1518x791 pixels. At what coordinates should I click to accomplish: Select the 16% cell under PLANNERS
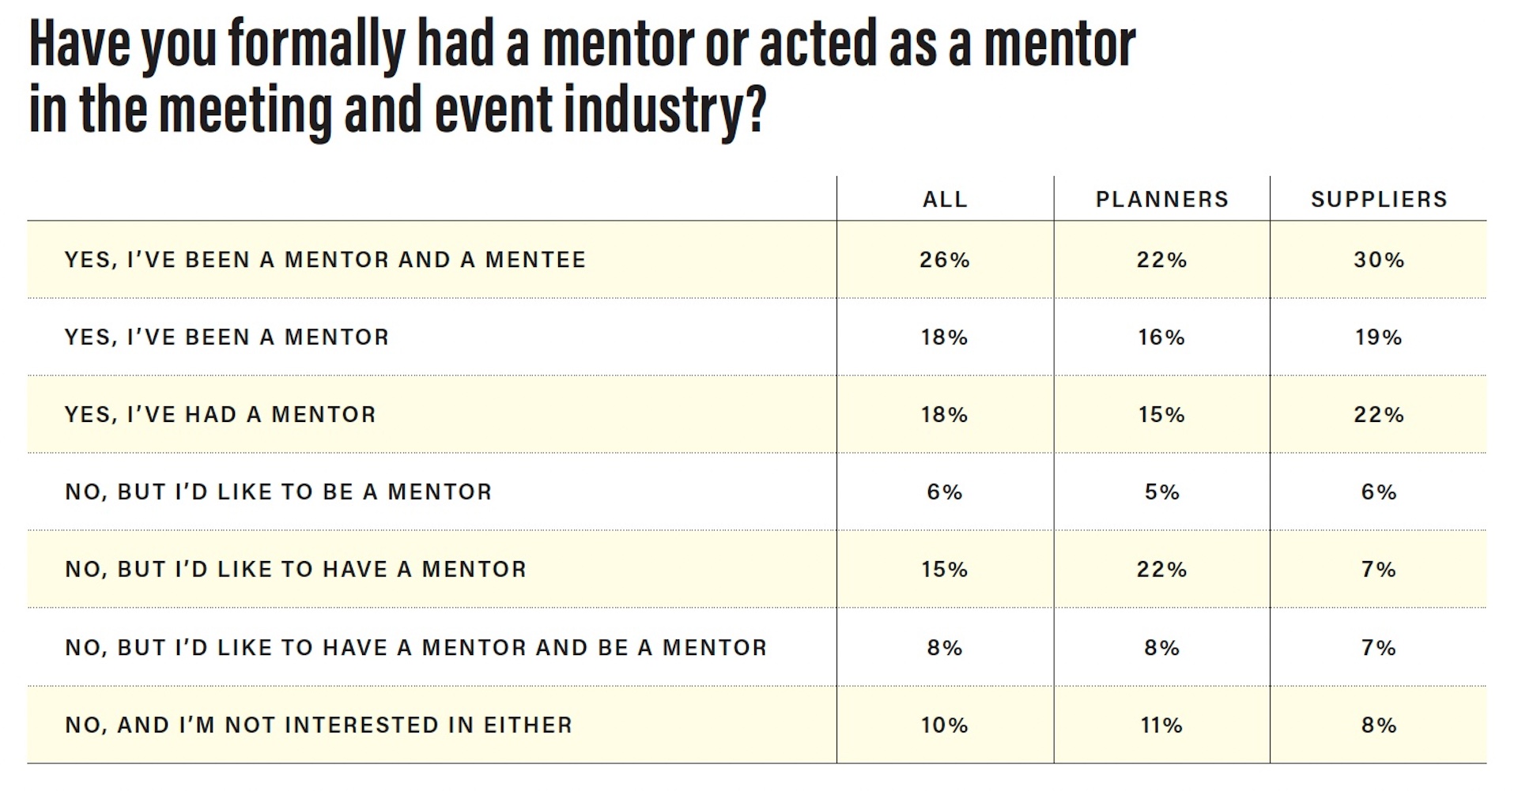tap(1161, 337)
